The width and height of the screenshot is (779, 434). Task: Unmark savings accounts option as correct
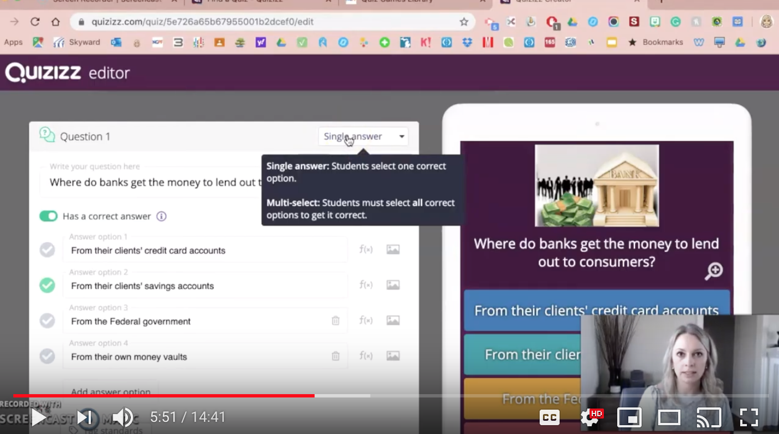pyautogui.click(x=47, y=285)
